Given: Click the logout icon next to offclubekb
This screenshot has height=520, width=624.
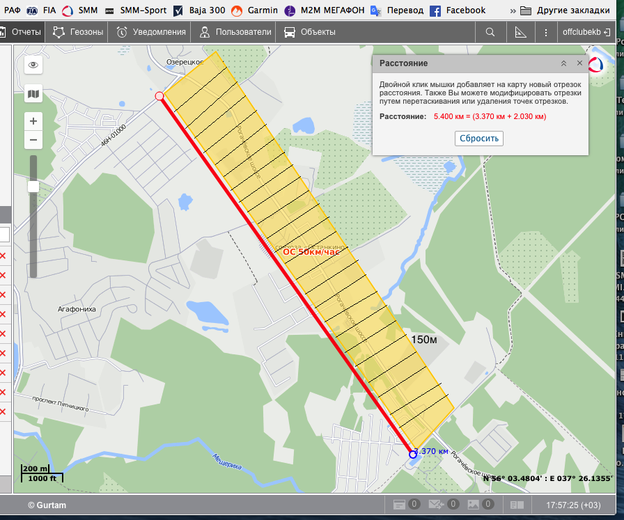Looking at the screenshot, I should [x=608, y=32].
